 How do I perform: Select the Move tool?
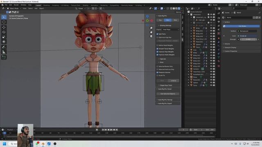[x=4, y=27]
